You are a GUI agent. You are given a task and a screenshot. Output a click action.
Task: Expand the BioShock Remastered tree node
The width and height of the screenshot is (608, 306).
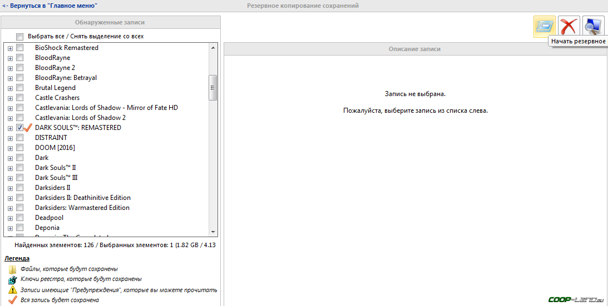10,48
